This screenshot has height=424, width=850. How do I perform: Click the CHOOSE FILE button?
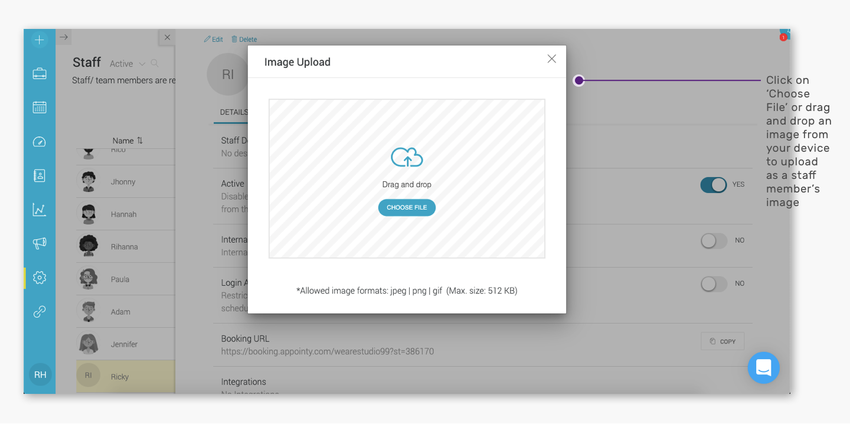[407, 207]
